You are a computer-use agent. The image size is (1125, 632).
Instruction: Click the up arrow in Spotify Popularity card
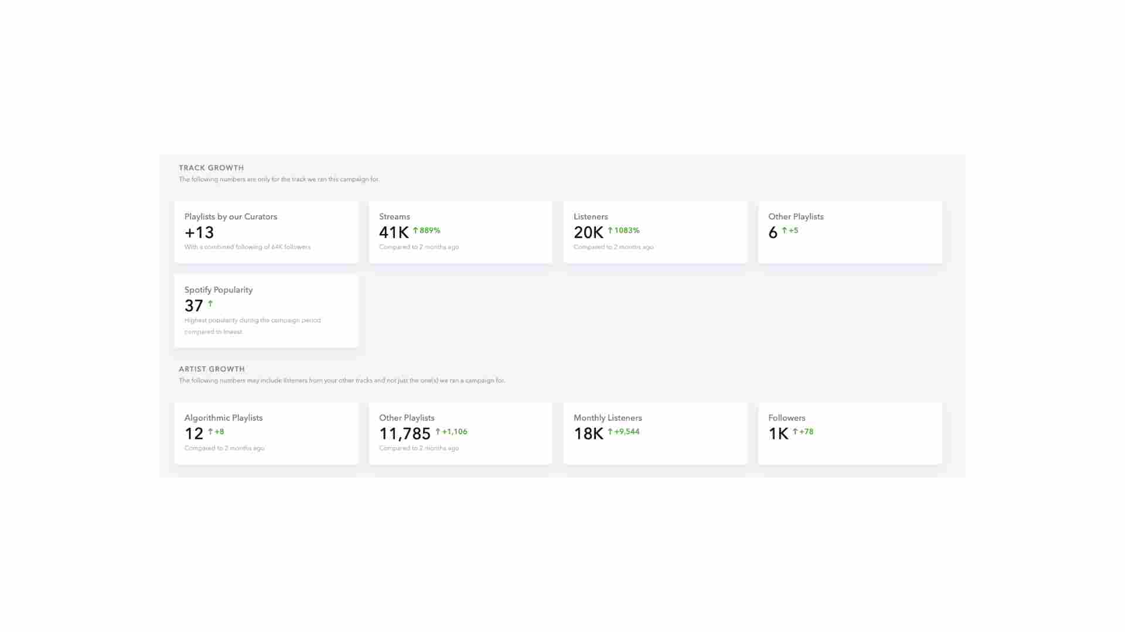[x=210, y=304]
